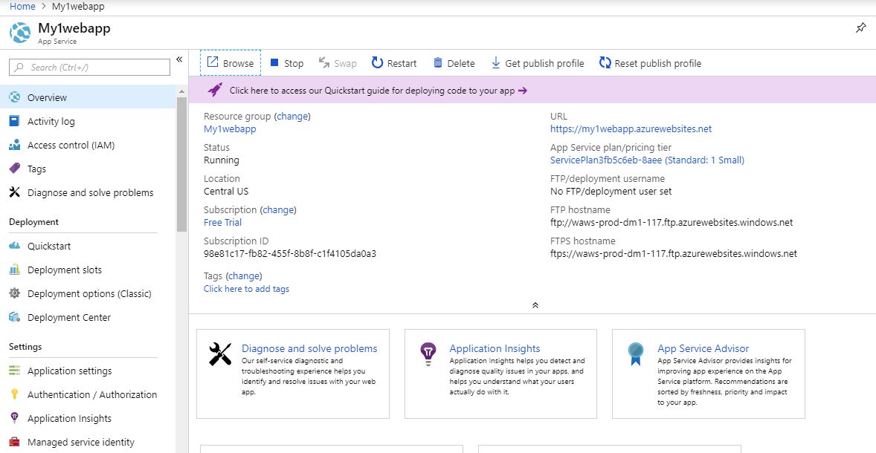
Task: Open Activity log in sidebar
Action: coord(51,121)
